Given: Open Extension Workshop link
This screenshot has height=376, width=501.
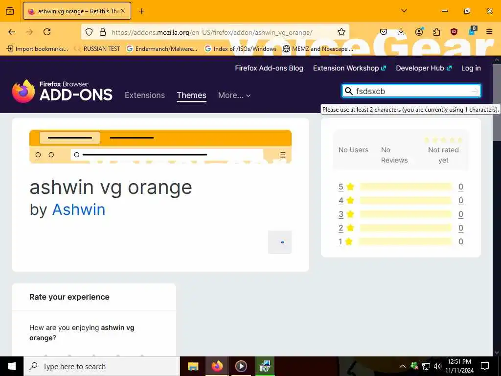Looking at the screenshot, I should pos(349,68).
